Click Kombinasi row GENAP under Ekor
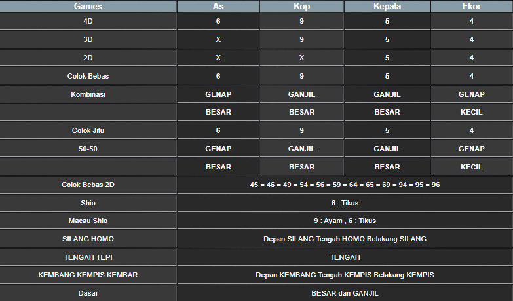The image size is (513, 301). click(472, 94)
